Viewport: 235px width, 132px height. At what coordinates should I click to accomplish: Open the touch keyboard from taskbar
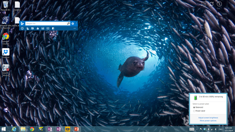point(192,129)
